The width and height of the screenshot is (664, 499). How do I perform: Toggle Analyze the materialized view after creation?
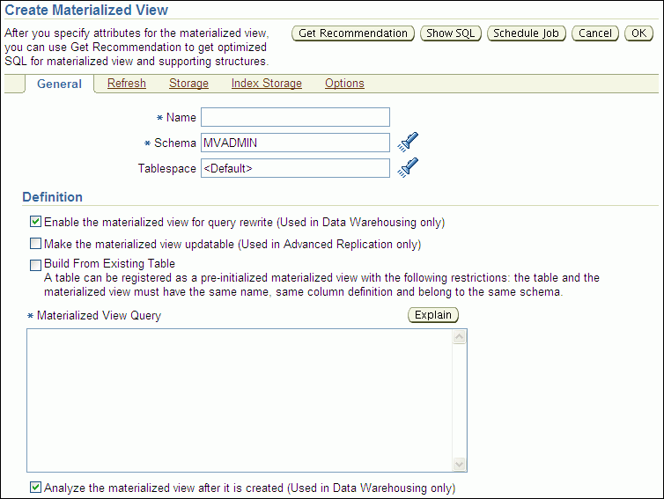(36, 487)
